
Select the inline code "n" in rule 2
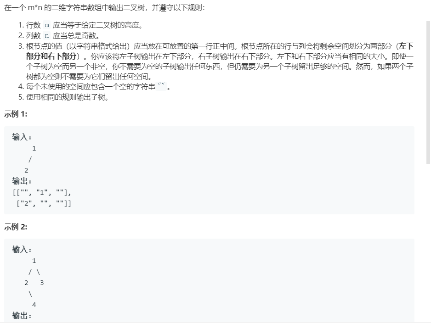[47, 36]
